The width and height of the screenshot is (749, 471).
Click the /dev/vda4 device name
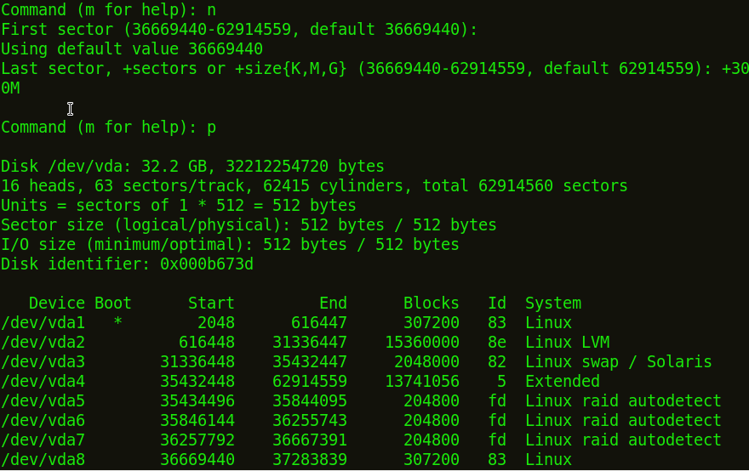tap(43, 382)
